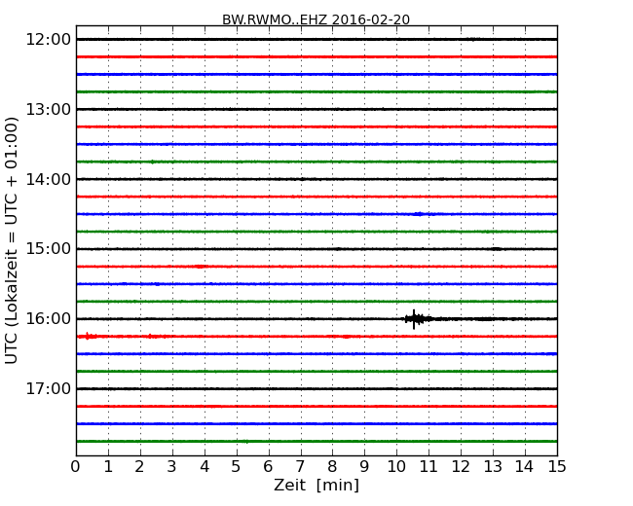Click the large seismic burst on the 16:00 trace
633x506 pixels.
point(416,319)
